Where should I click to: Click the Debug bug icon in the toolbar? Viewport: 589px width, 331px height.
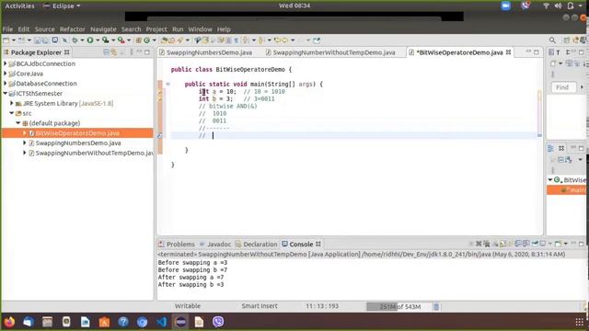pos(75,40)
